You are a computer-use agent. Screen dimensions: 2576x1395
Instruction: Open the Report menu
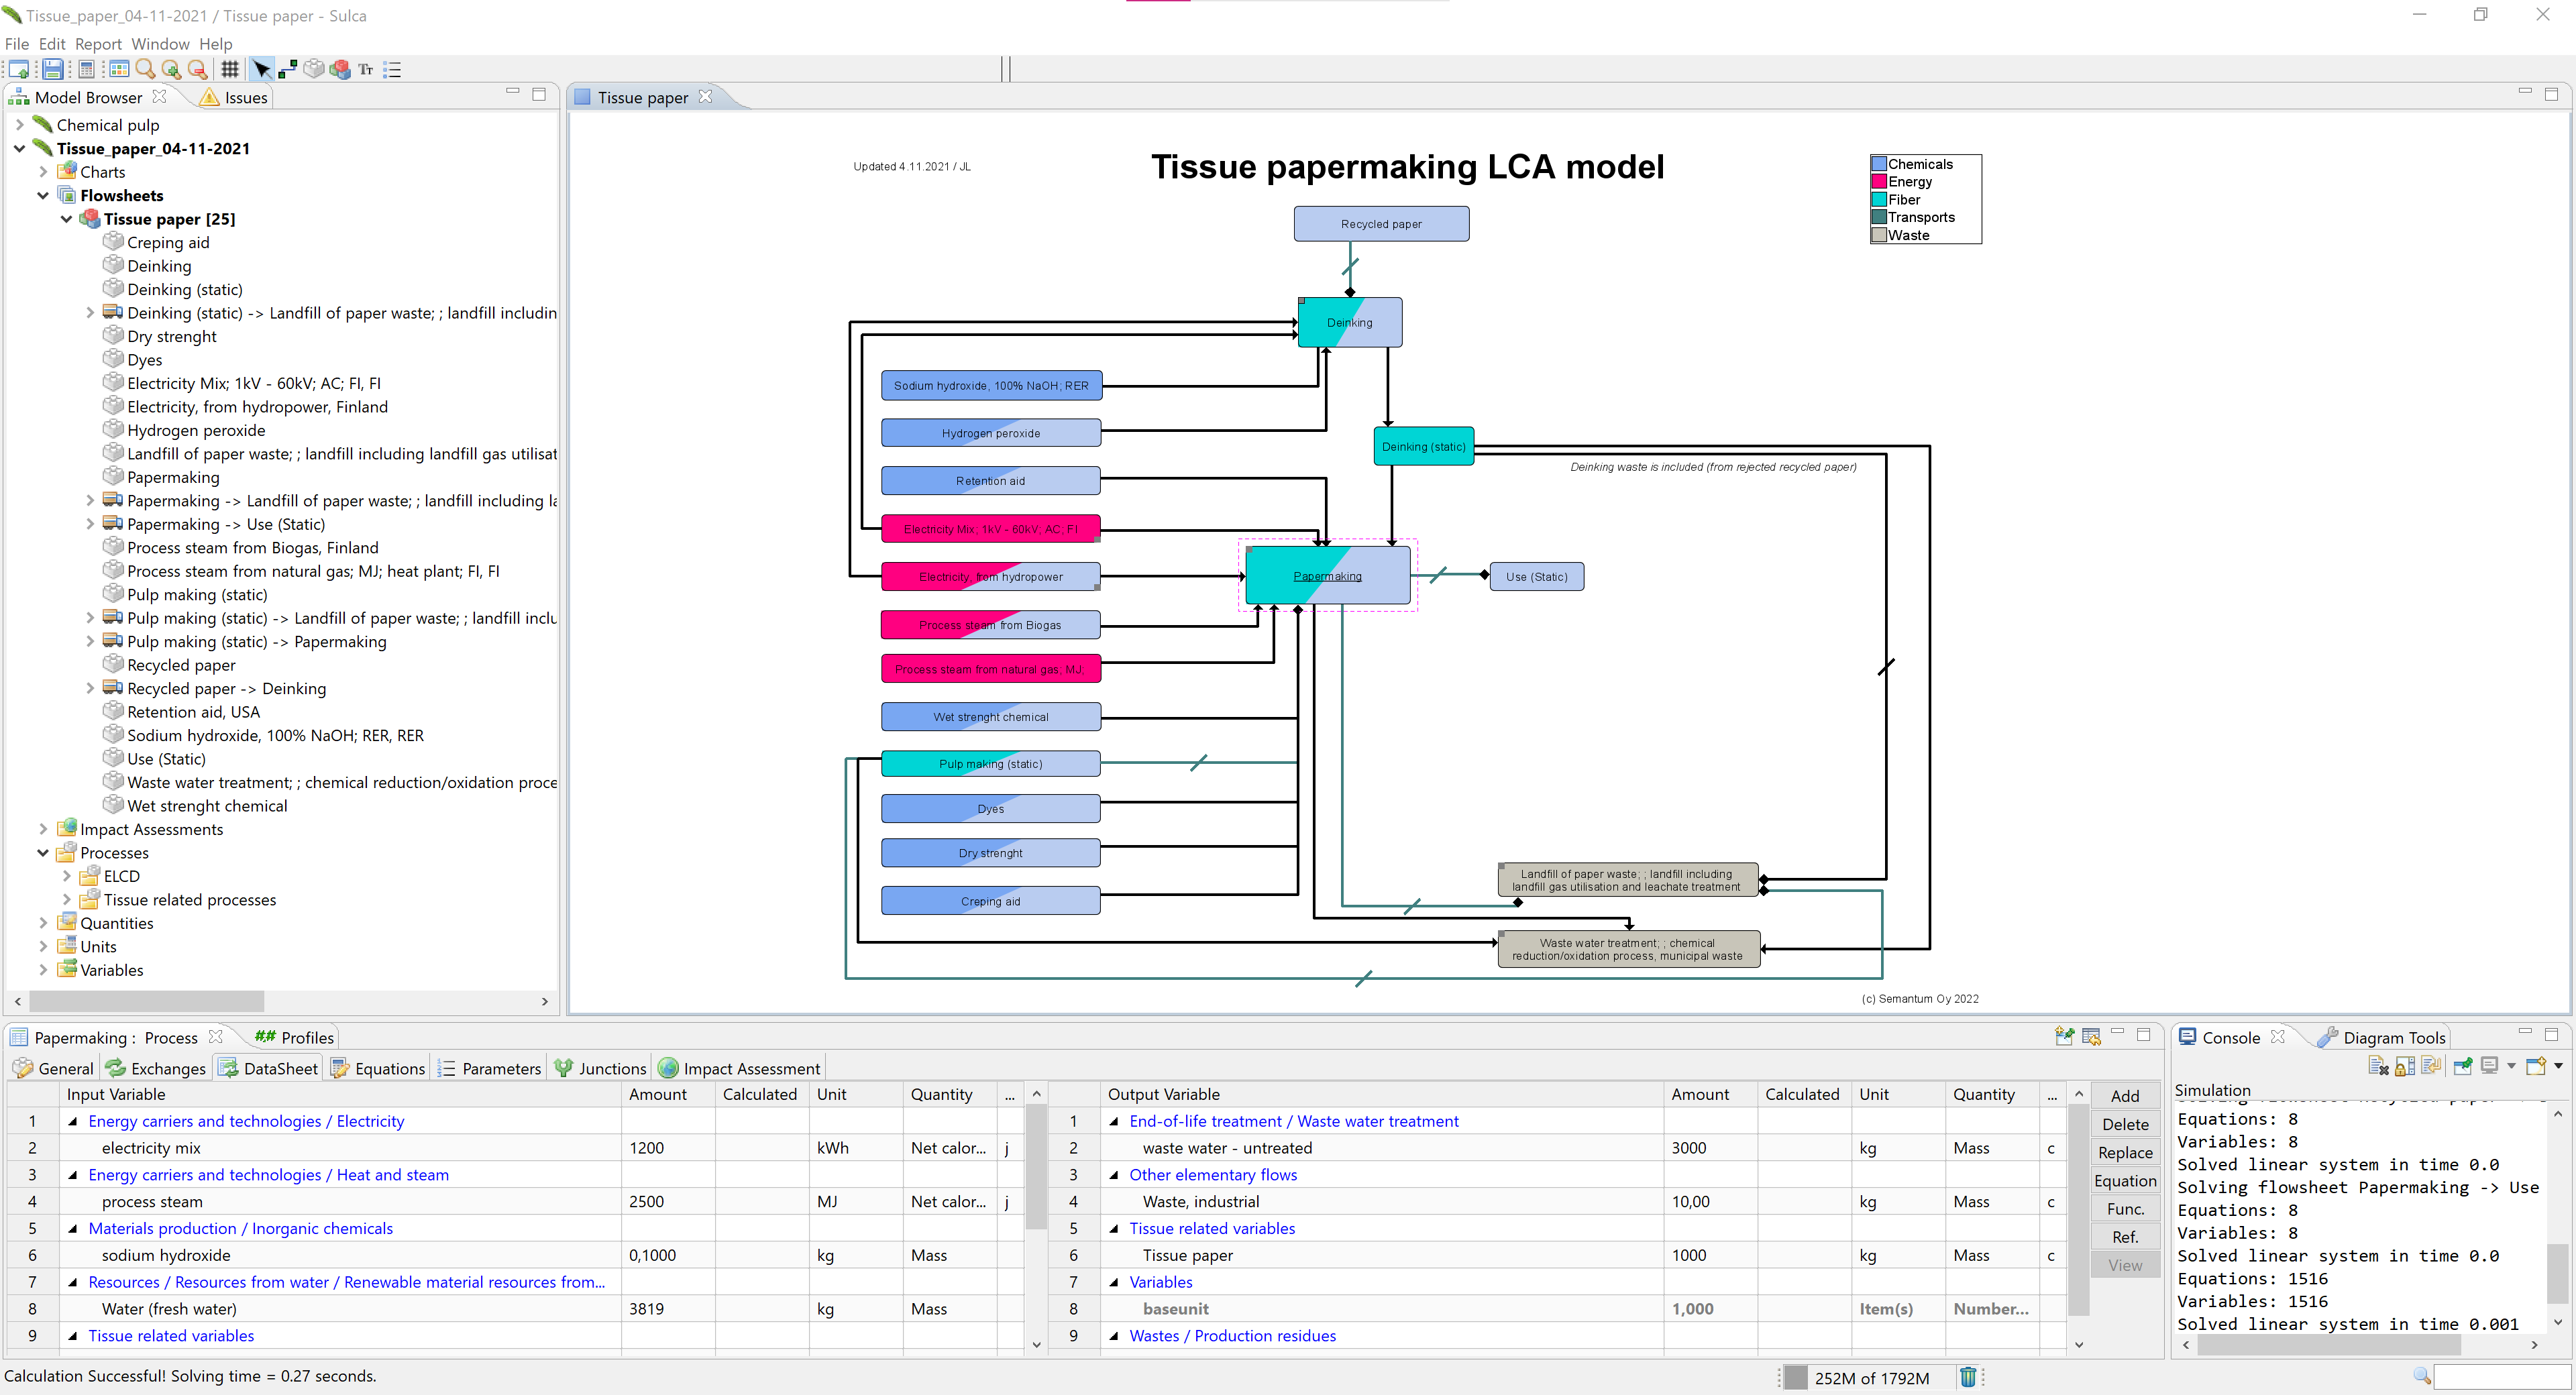click(98, 44)
